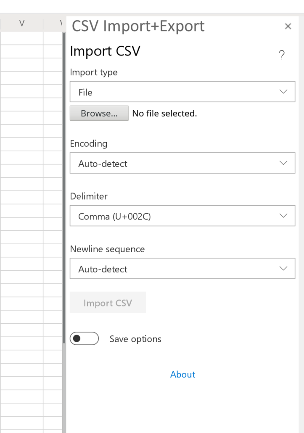The width and height of the screenshot is (304, 433).
Task: Click the chevron arrow in Delimiter box
Action: pos(283,216)
